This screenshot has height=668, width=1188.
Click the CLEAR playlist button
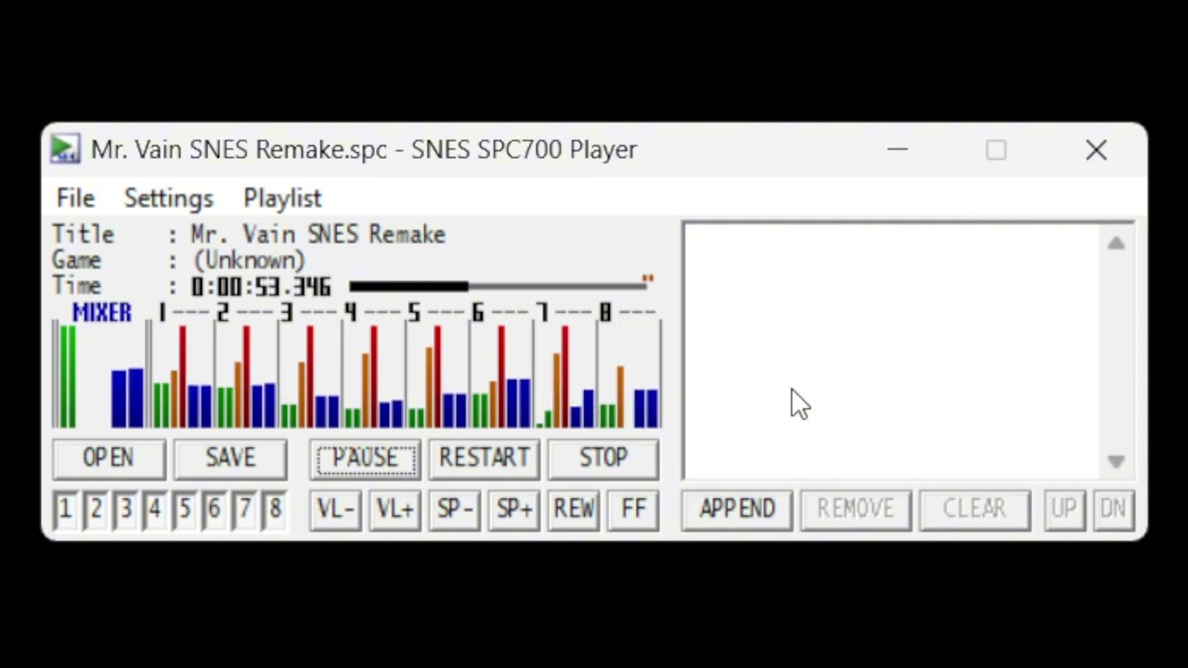(x=975, y=509)
